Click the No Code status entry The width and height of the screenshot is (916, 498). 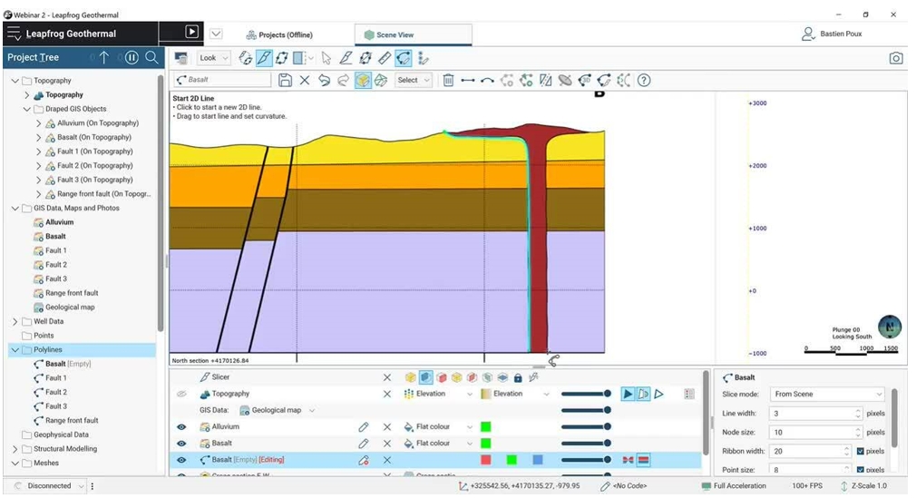(x=623, y=485)
